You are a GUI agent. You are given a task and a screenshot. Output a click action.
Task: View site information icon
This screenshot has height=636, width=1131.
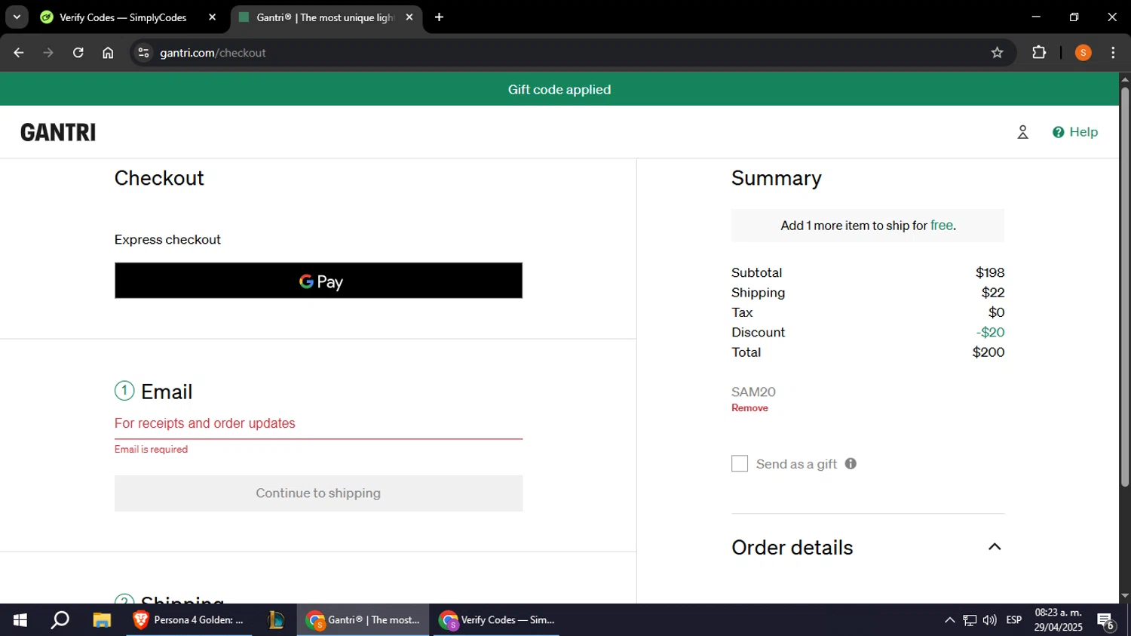143,53
